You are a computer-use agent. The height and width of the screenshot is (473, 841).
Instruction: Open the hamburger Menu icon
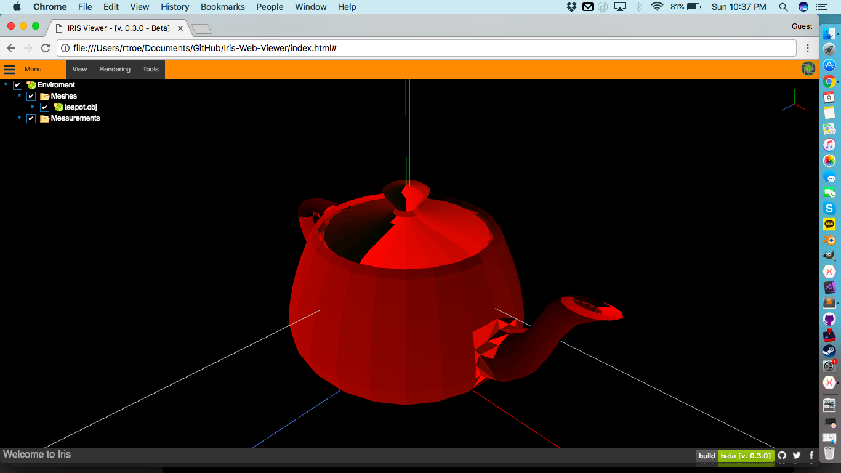(10, 70)
